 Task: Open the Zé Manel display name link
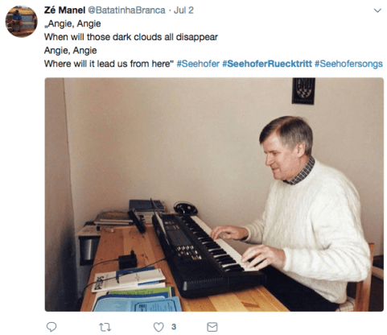point(64,10)
